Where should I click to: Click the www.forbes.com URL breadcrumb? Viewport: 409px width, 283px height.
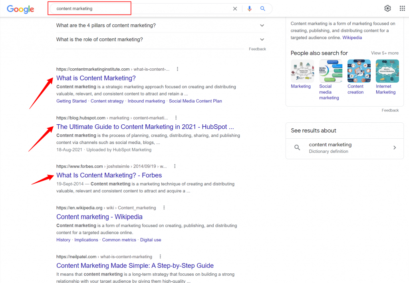[x=111, y=166]
